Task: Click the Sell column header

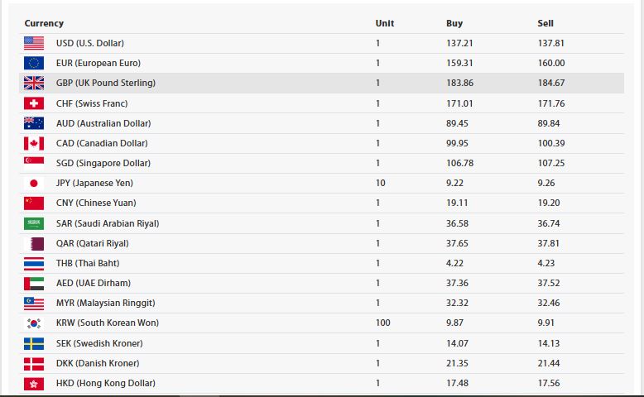Action: (x=545, y=23)
